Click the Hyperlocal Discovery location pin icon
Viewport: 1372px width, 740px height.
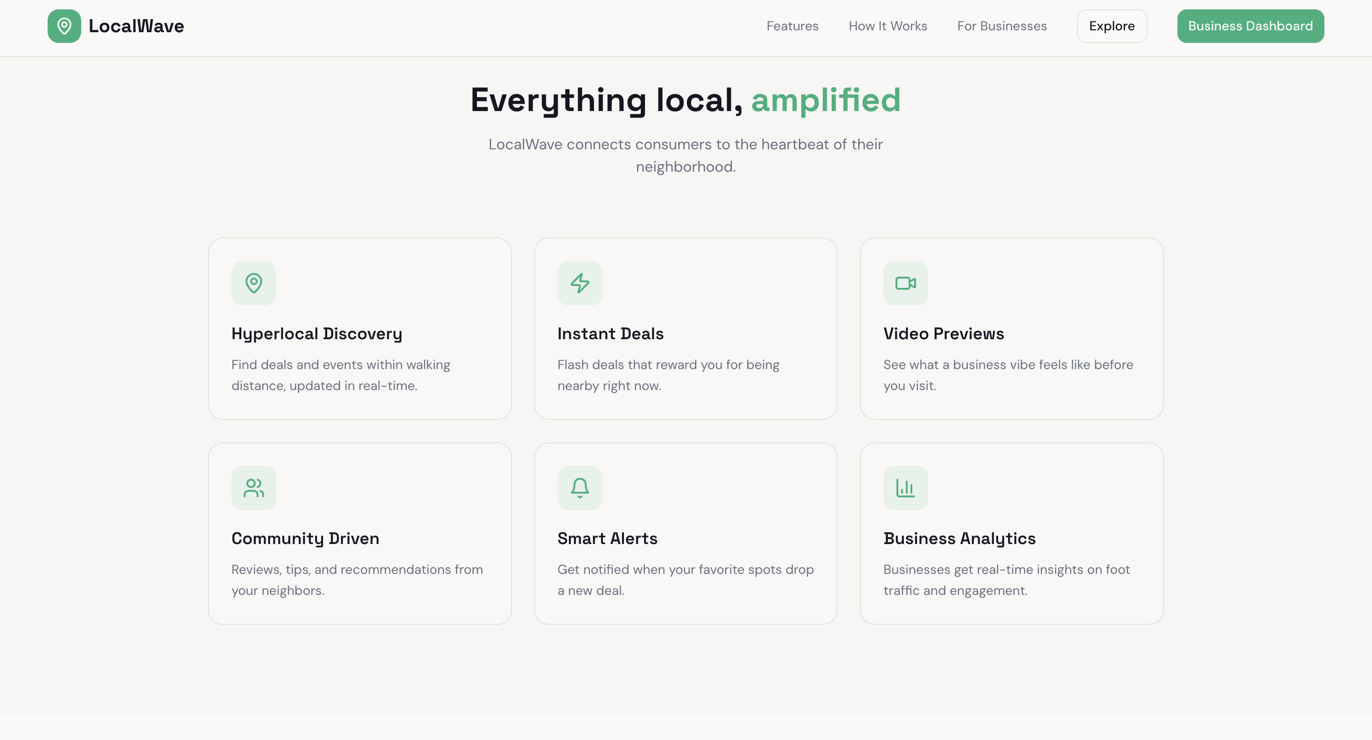click(x=253, y=283)
